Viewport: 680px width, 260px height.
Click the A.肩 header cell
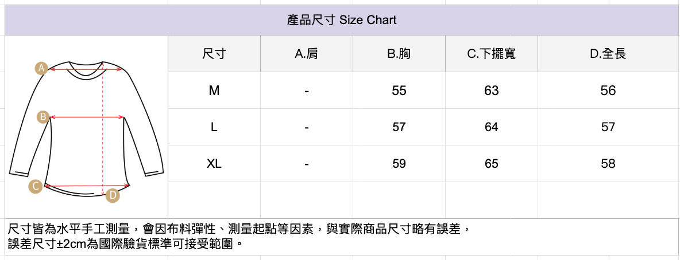[x=307, y=54]
